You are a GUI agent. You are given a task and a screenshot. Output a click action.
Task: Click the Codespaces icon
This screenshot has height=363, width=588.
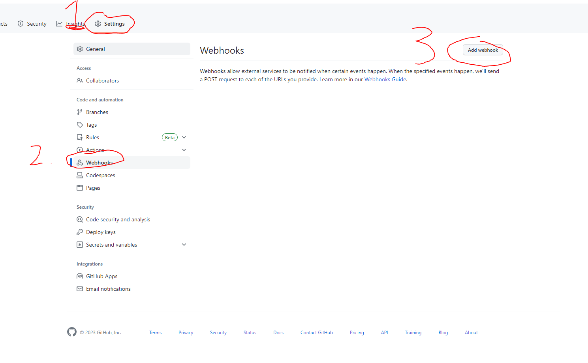pos(80,175)
